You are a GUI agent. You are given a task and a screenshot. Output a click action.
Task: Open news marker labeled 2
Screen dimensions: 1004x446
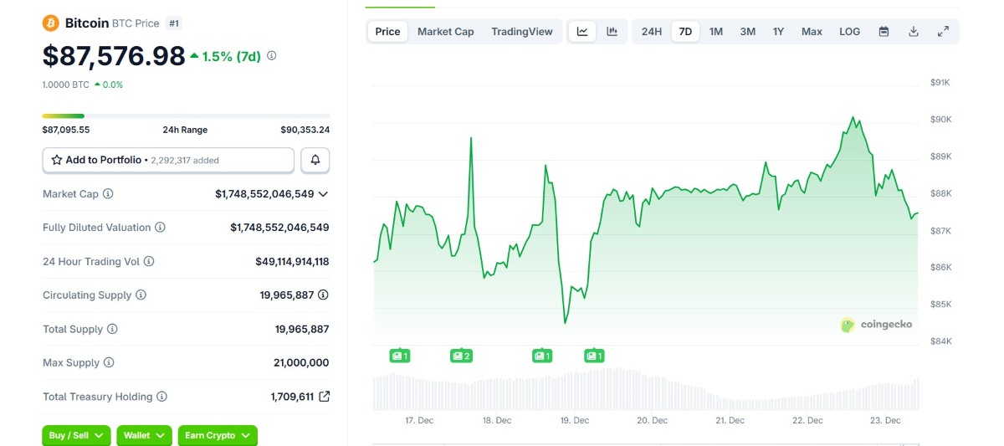click(461, 356)
